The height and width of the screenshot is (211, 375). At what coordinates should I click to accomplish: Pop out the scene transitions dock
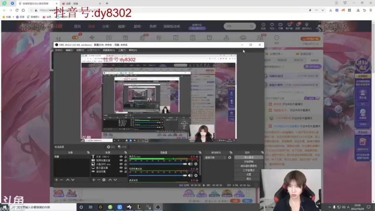pyautogui.click(x=231, y=152)
